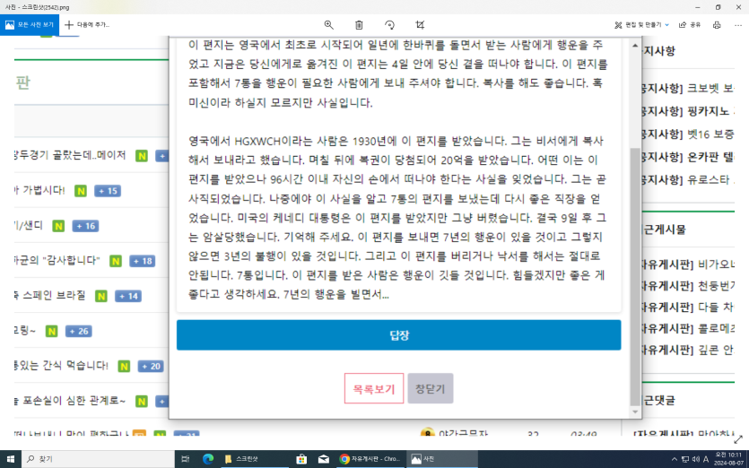Click the N badge next to 스페인 브라질
The image size is (749, 468).
coord(101,296)
